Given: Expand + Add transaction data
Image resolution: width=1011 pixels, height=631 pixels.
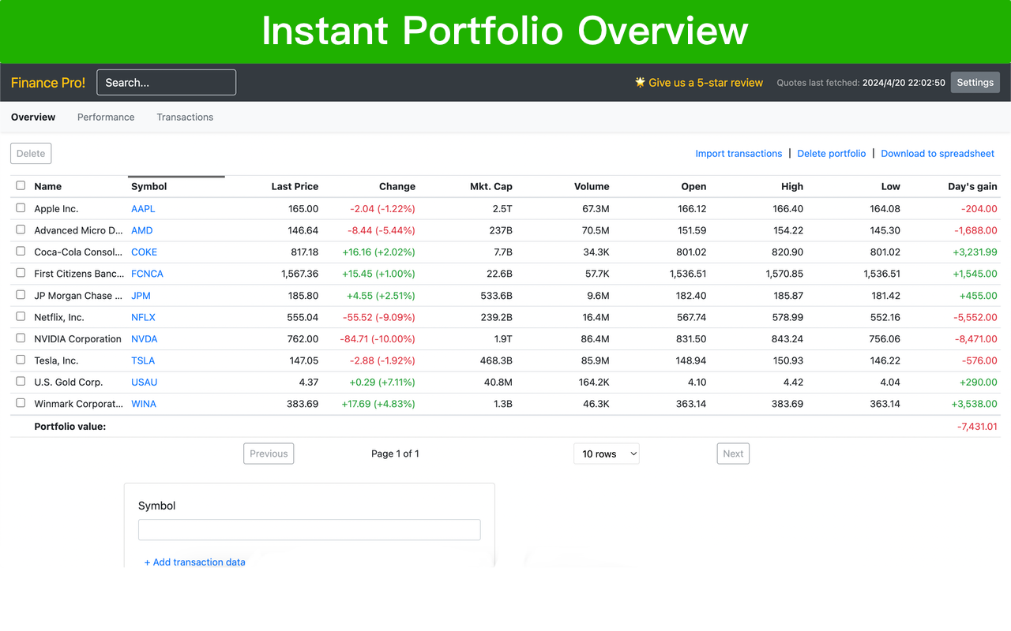Looking at the screenshot, I should (x=195, y=562).
